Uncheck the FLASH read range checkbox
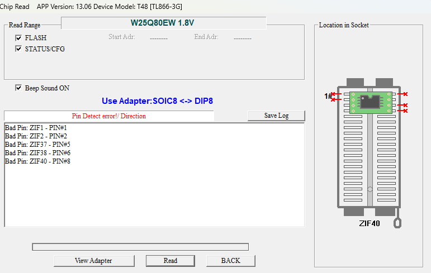 18,38
